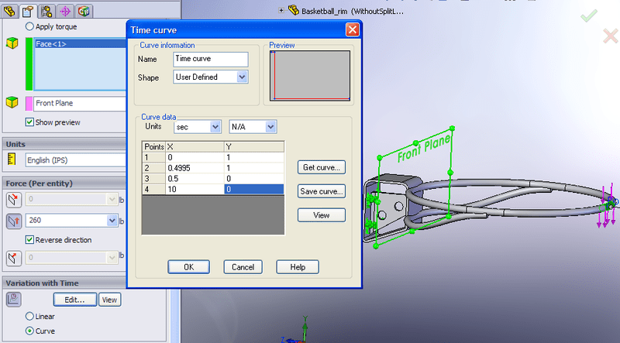Click the pink Front Plane color swatch
Viewport: 620px width, 343px height.
pyautogui.click(x=29, y=103)
